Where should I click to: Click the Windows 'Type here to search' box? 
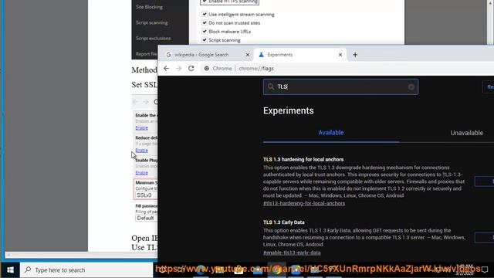coord(86,270)
